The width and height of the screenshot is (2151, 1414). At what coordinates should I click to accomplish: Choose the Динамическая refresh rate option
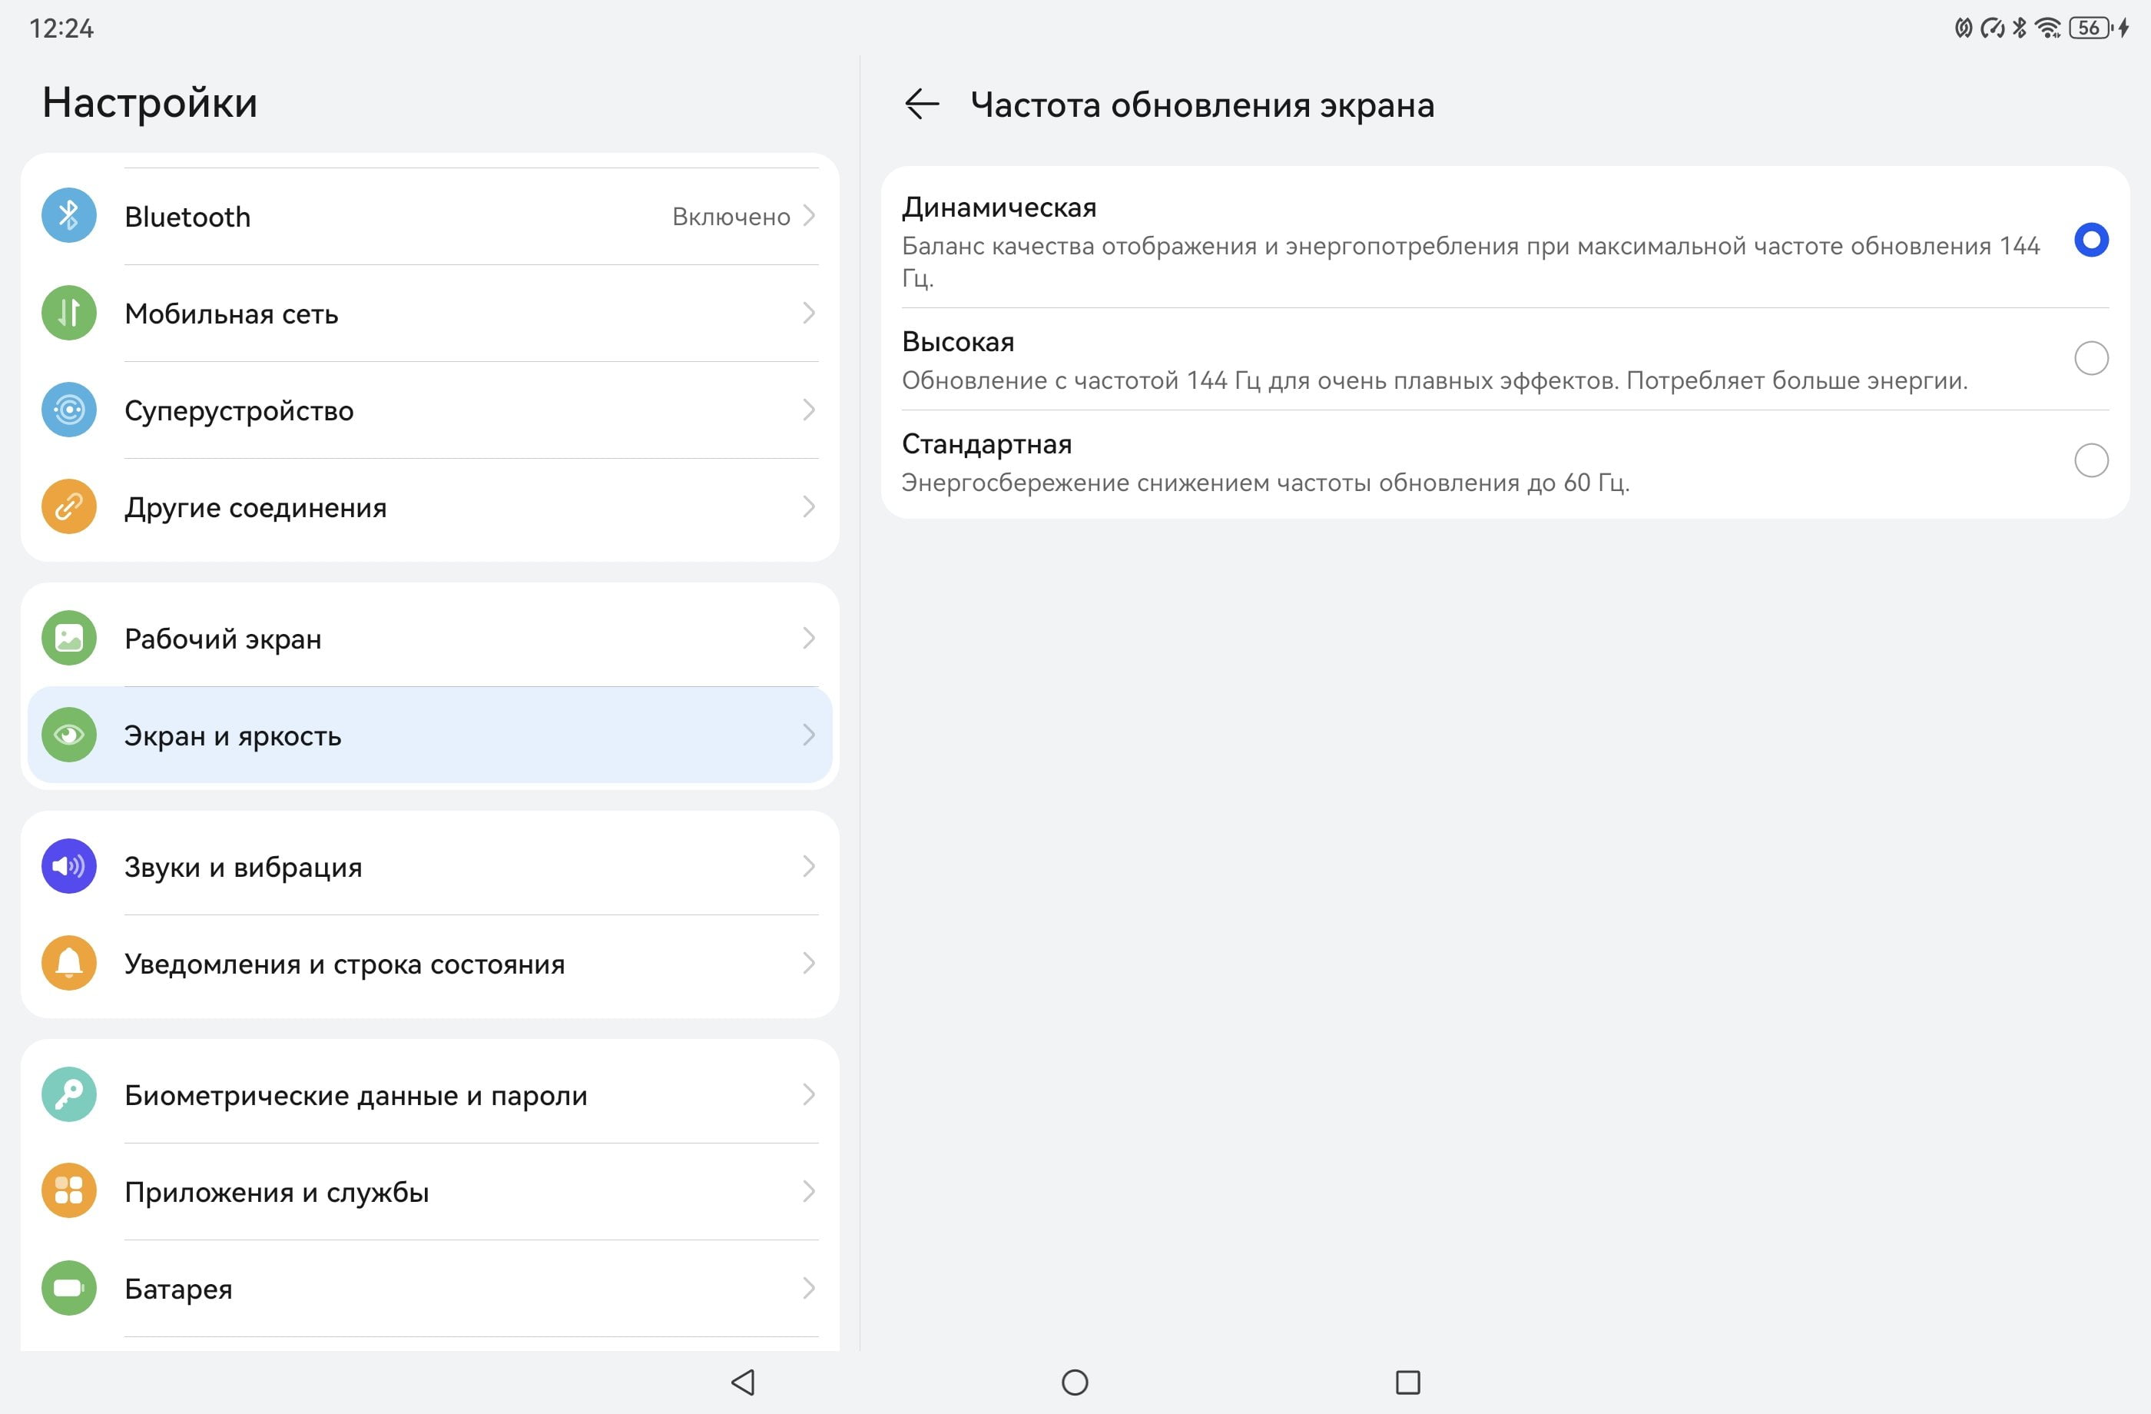tap(1505, 240)
